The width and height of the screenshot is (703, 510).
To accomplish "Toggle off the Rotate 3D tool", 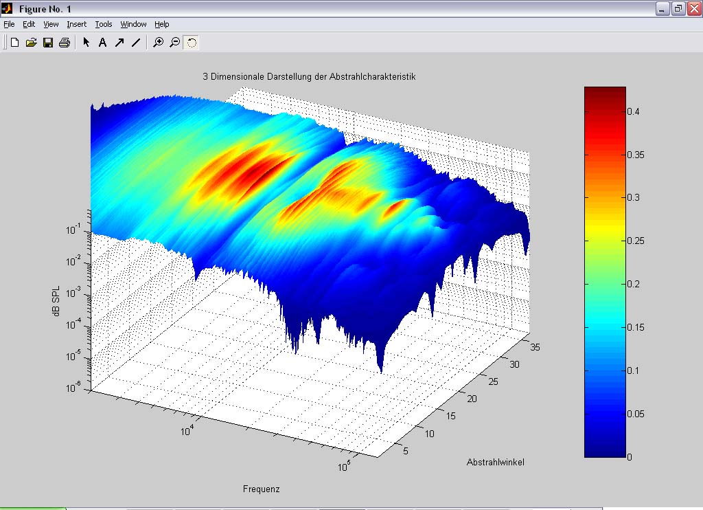I will (x=192, y=43).
